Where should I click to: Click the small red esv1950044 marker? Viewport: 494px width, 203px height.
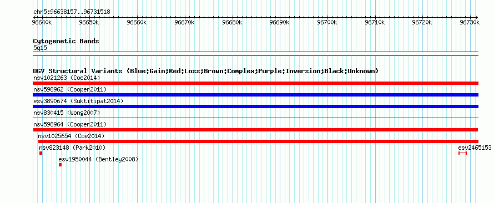60,165
